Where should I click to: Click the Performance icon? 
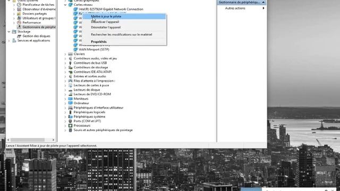(19, 22)
